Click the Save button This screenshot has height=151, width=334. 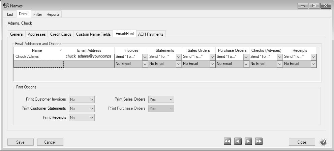point(21,142)
